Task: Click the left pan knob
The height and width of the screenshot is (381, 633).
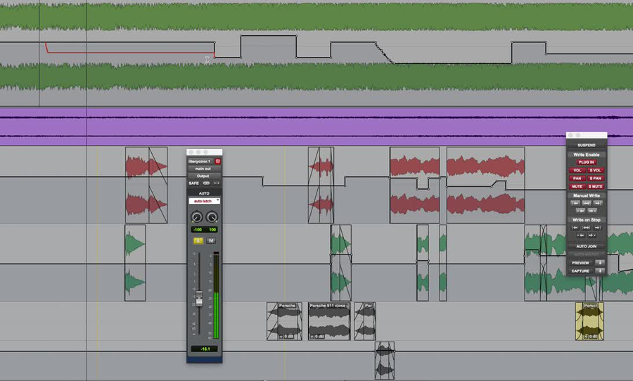Action: (197, 217)
